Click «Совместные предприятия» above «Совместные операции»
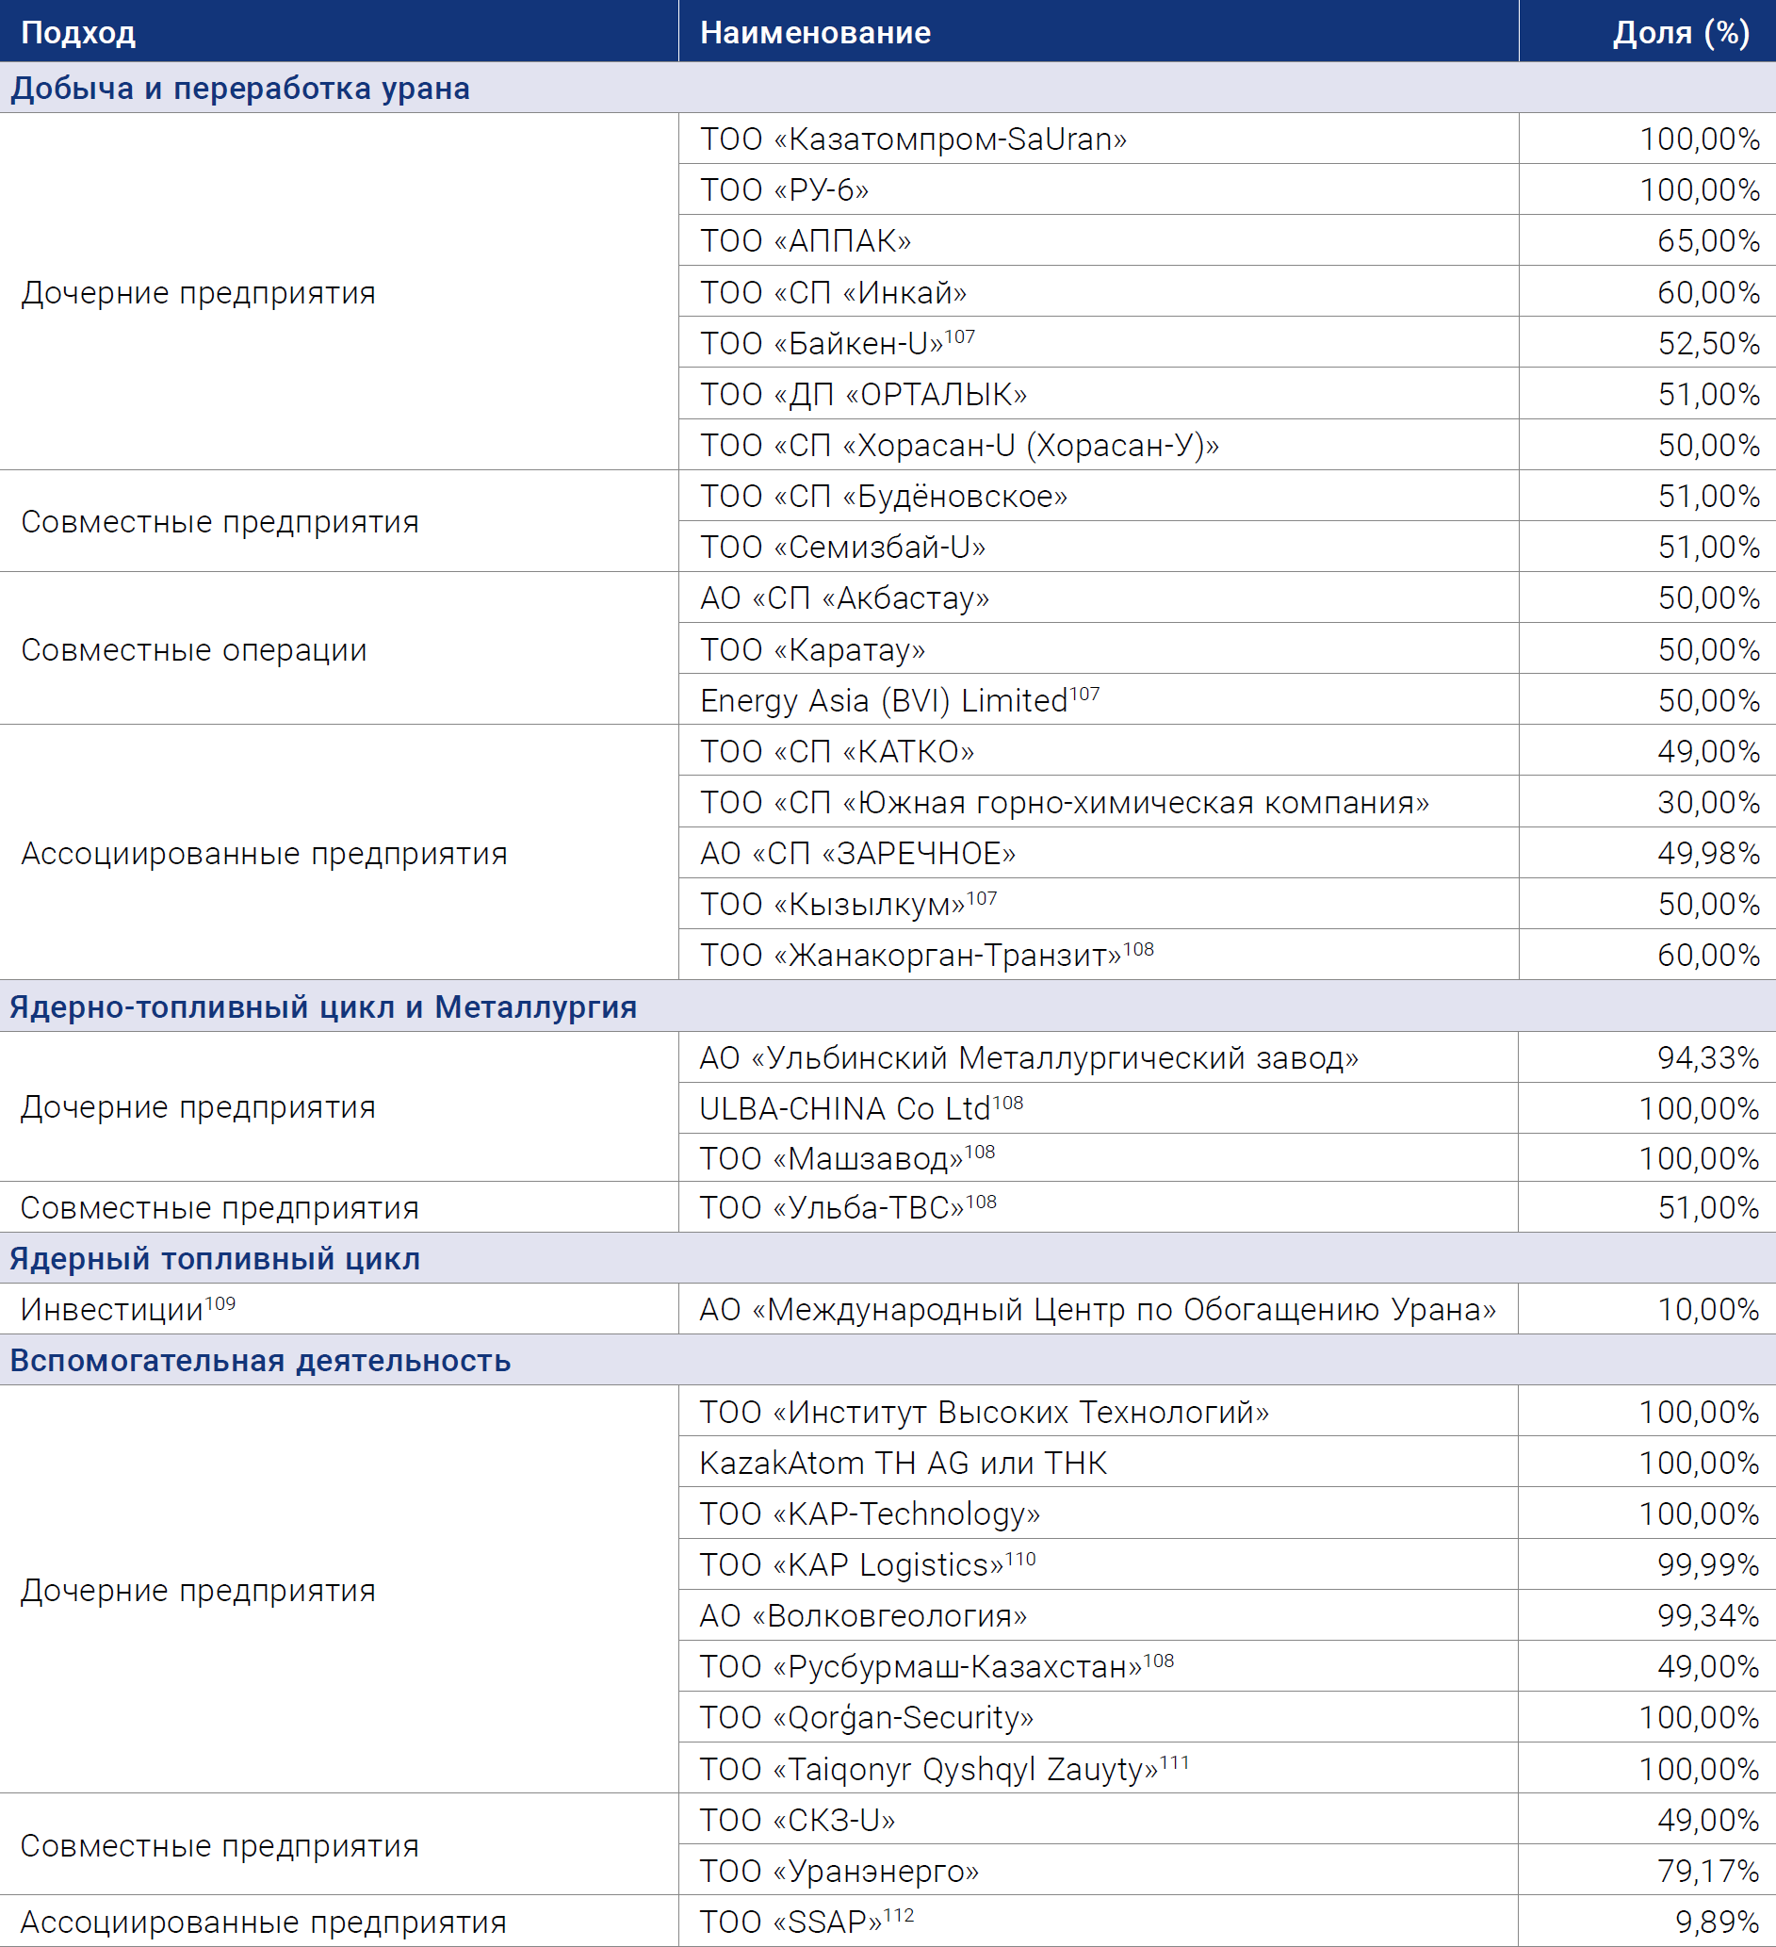Image resolution: width=1776 pixels, height=1947 pixels. 339,521
